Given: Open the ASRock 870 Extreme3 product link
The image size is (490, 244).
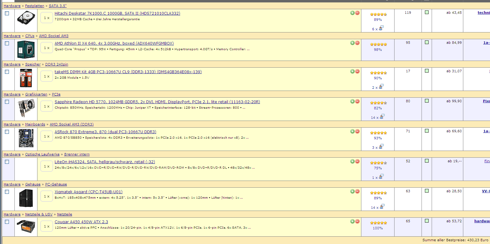Looking at the screenshot, I should pyautogui.click(x=105, y=132).
